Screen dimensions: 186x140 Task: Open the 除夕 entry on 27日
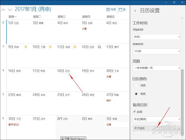click(x=109, y=101)
